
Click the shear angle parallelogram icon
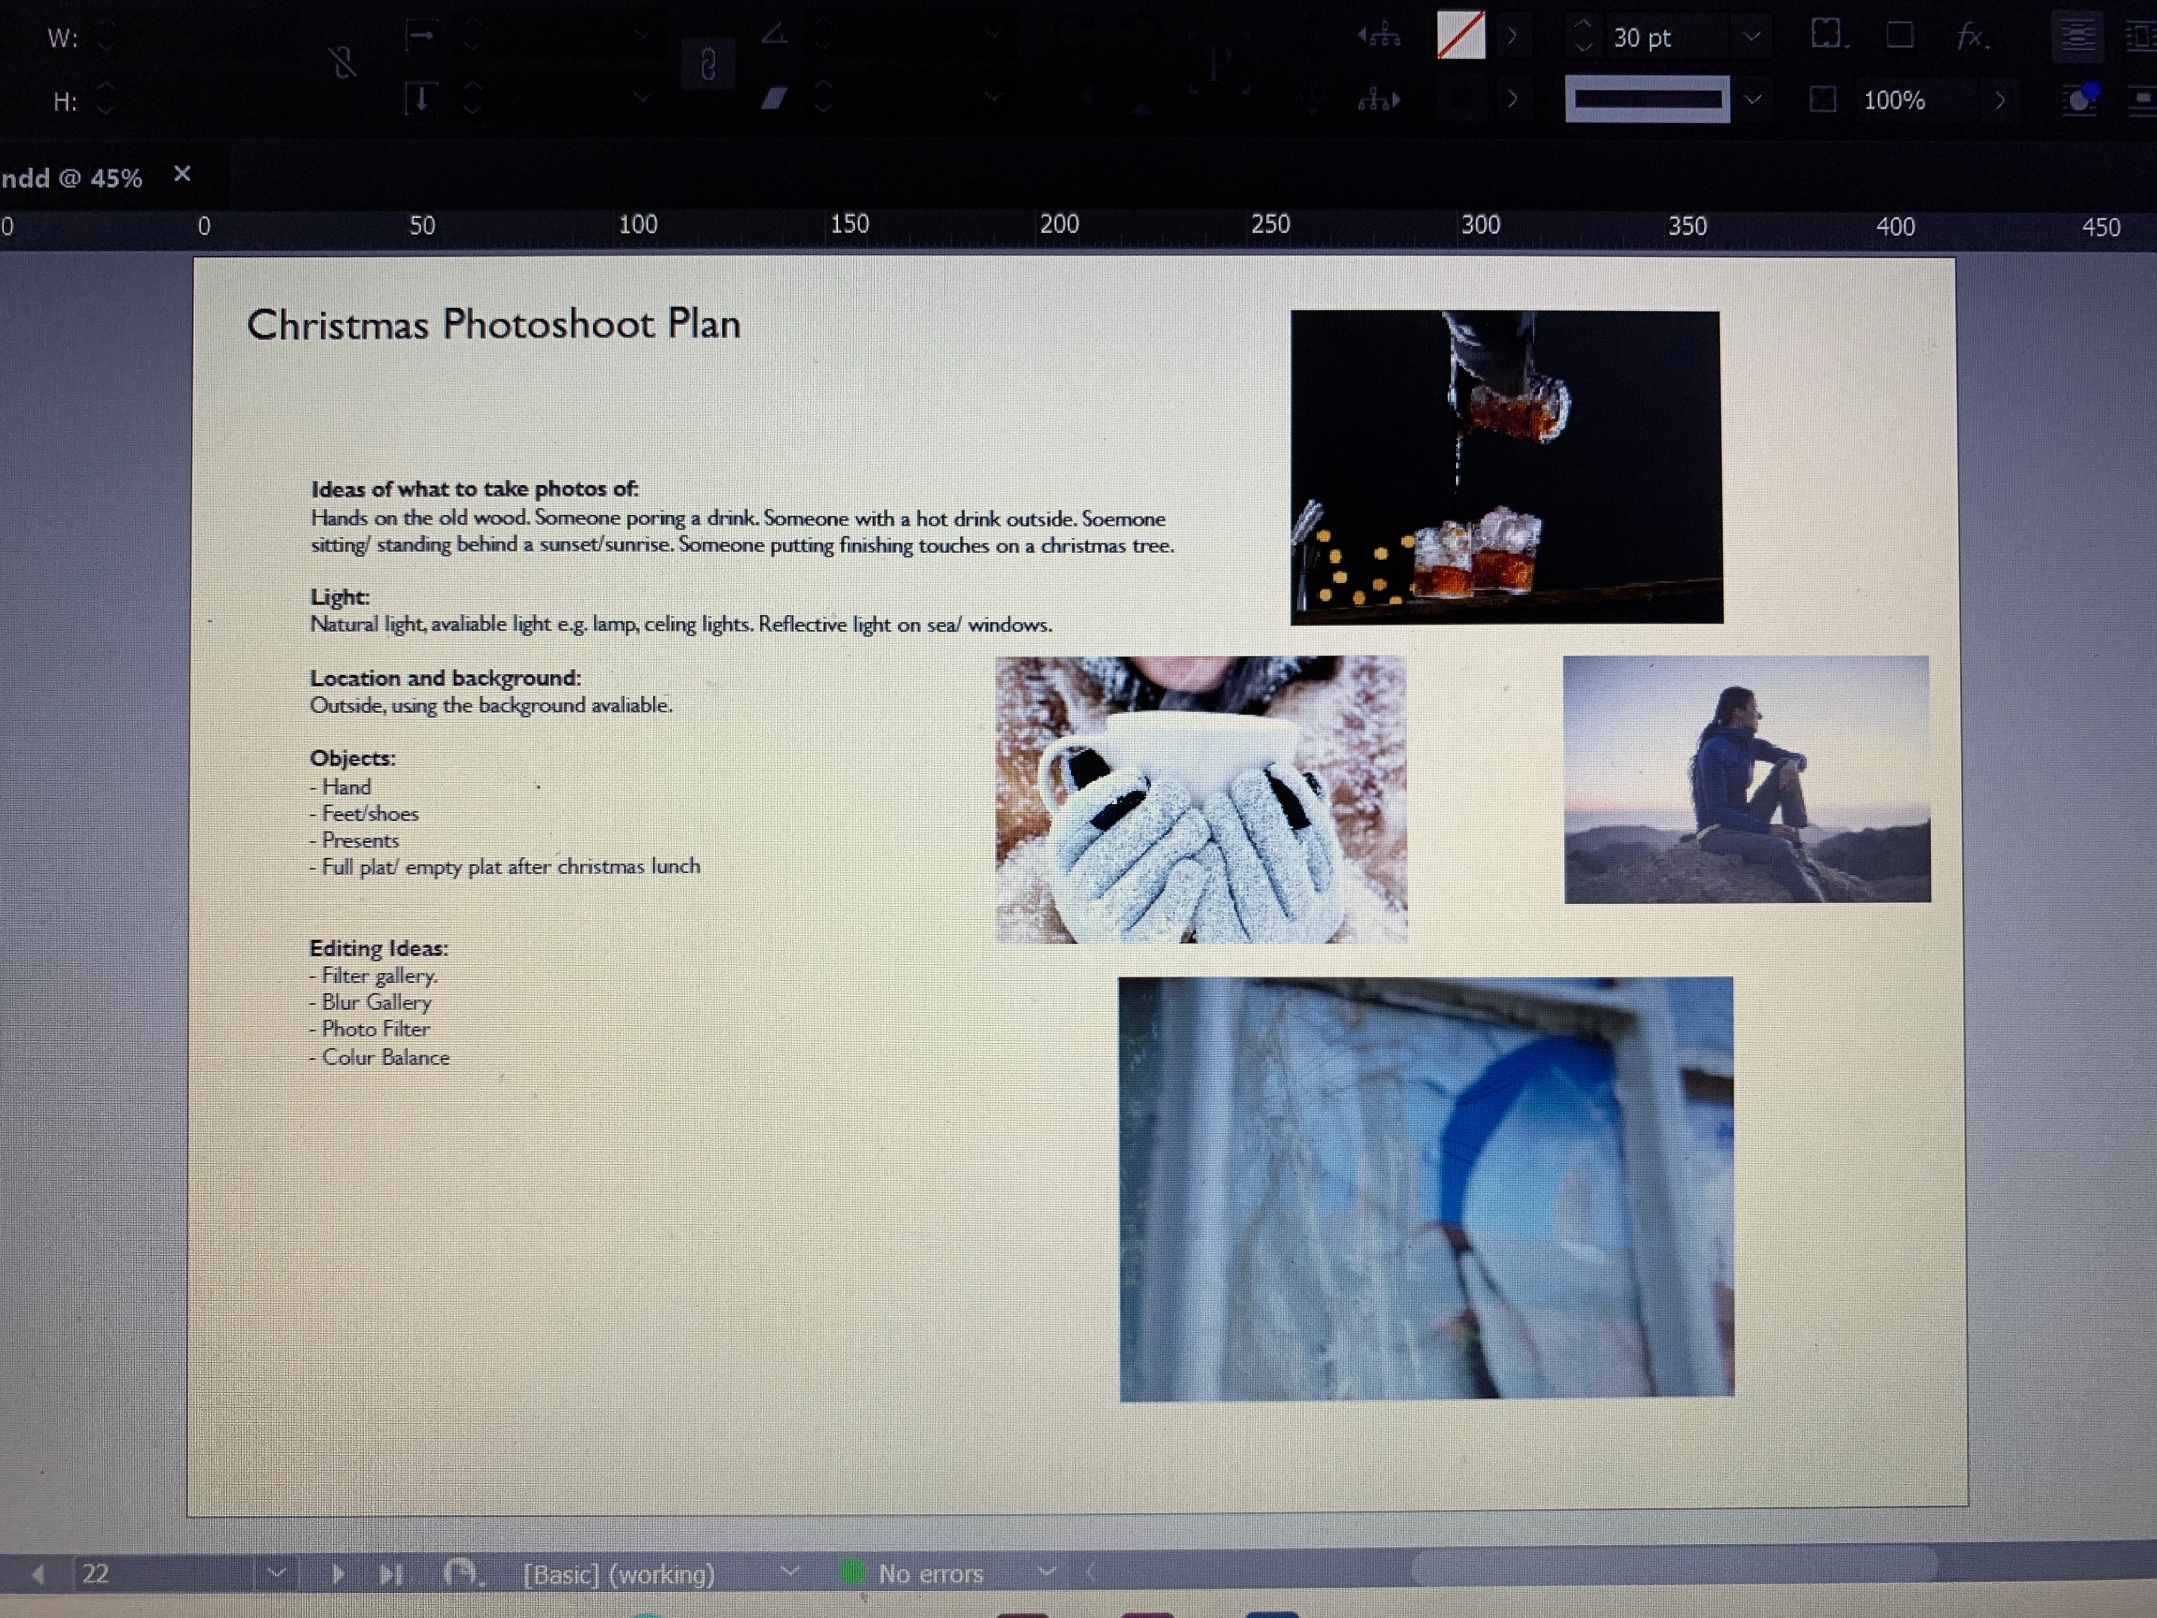[x=774, y=98]
